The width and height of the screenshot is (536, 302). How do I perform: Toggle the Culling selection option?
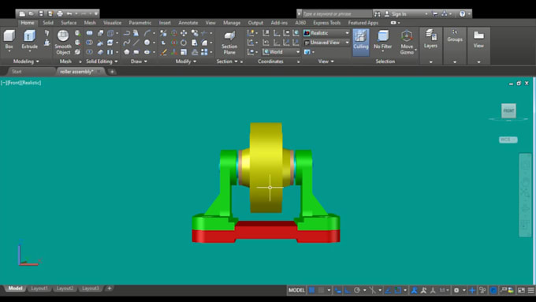tap(361, 42)
